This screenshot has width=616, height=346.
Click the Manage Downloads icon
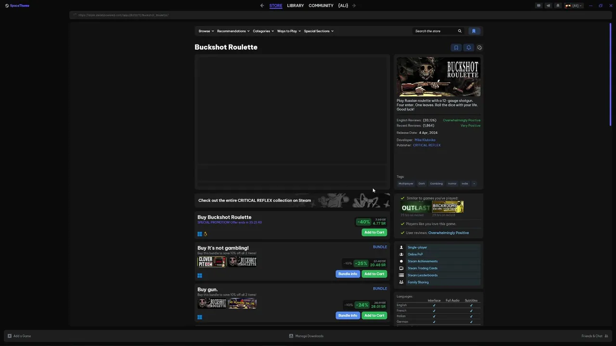pyautogui.click(x=291, y=336)
